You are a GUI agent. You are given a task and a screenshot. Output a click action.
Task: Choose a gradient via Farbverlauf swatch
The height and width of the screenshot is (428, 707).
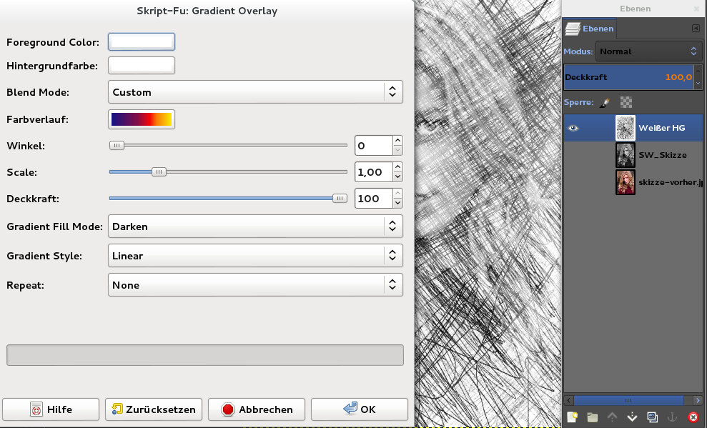click(x=141, y=119)
